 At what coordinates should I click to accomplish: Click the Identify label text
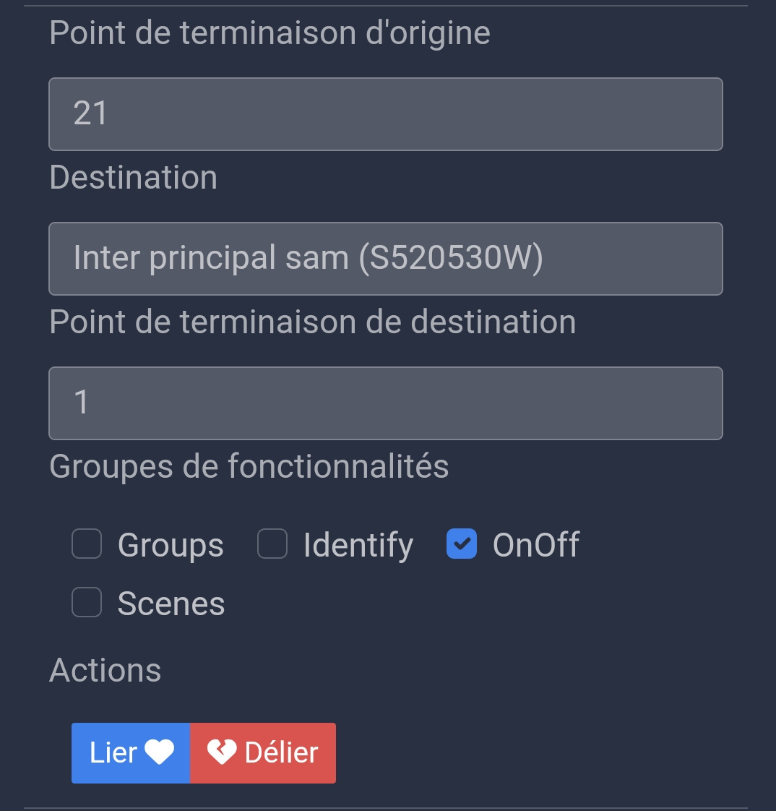pyautogui.click(x=358, y=545)
